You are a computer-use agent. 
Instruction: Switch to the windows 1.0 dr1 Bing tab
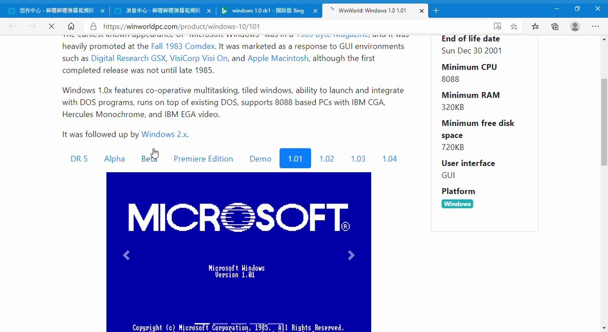265,10
